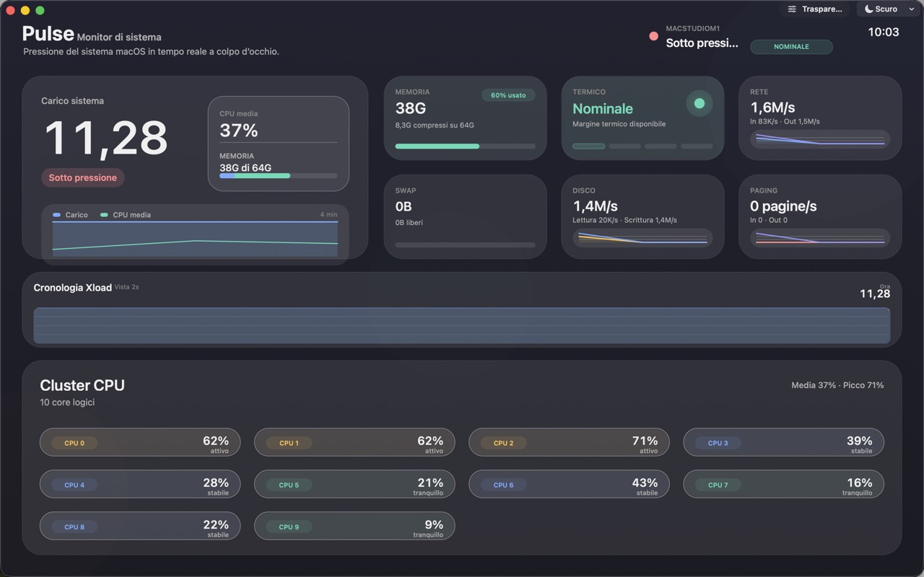
Task: Choose the CPU 9 core card
Action: 354,526
